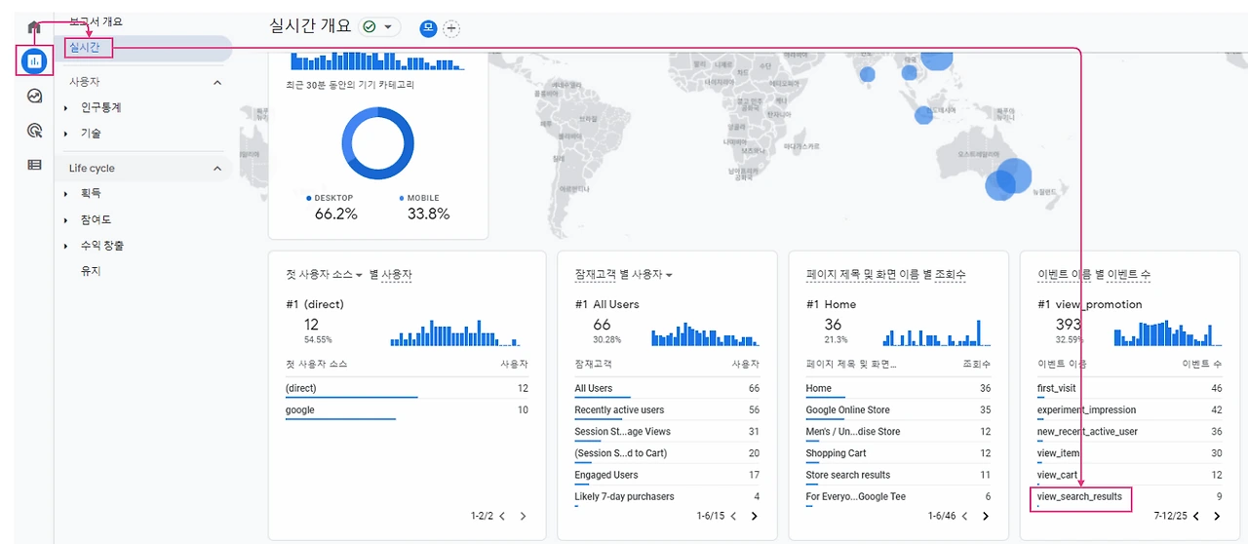Go to the Home icon in sidebar
This screenshot has width=1248, height=544.
click(34, 27)
